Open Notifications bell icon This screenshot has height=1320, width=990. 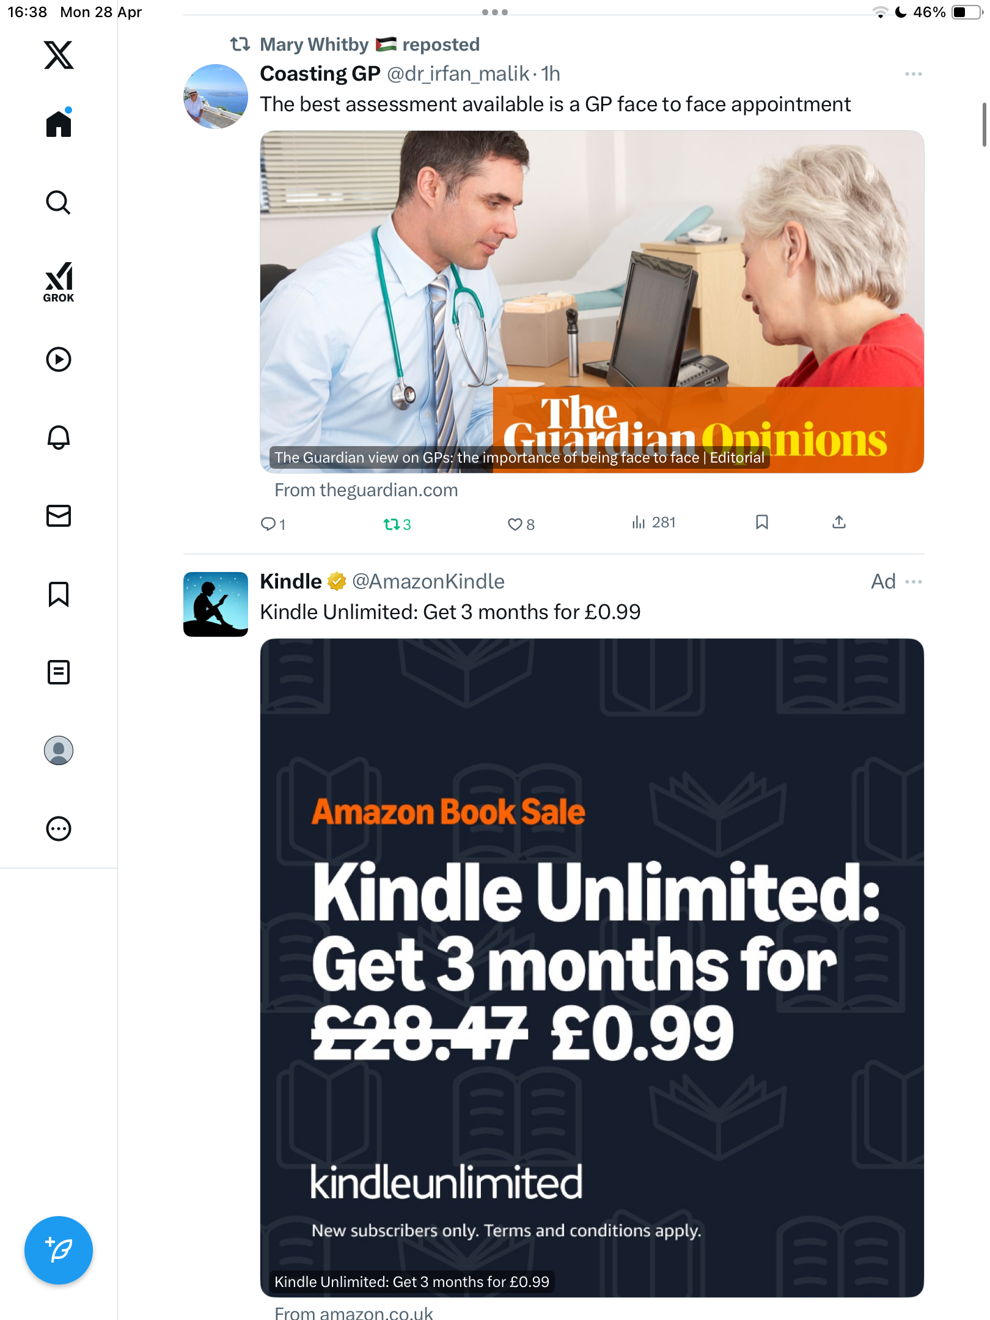(59, 438)
